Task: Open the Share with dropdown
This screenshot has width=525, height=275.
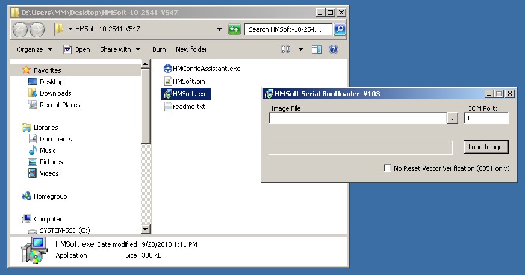Action: point(120,49)
